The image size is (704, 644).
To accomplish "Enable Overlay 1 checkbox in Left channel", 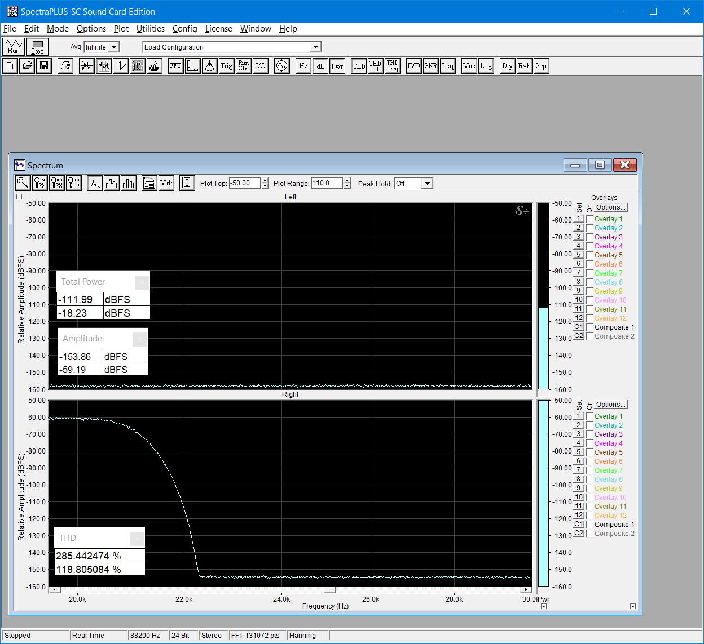I will 589,219.
